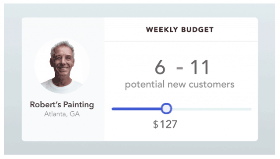This screenshot has height=159, width=280.
Task: Click the number 11 in the range
Action: click(200, 67)
